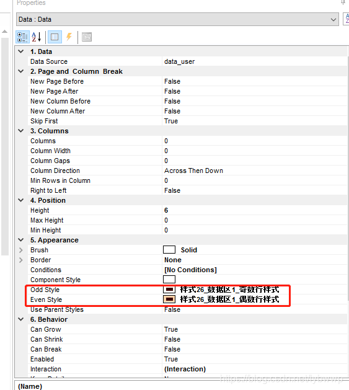The image size is (349, 390).
Task: Select the Interaction property label
Action: coord(46,369)
